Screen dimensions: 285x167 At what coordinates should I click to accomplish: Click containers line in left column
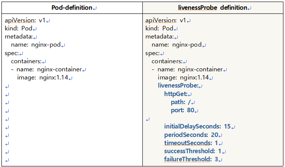coord(26,61)
